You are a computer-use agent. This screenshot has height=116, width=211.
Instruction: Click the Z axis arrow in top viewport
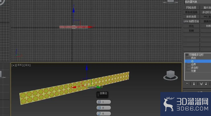(73, 10)
